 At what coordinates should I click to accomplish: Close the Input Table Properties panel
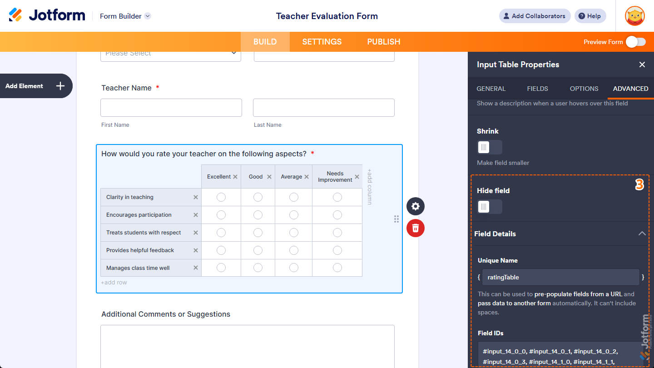642,65
